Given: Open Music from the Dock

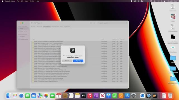Looking at the screenshot, I should [x=90, y=96].
